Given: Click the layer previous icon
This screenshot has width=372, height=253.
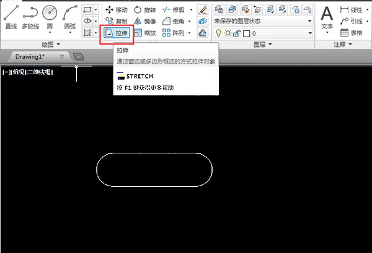Looking at the screenshot, I should (257, 9).
